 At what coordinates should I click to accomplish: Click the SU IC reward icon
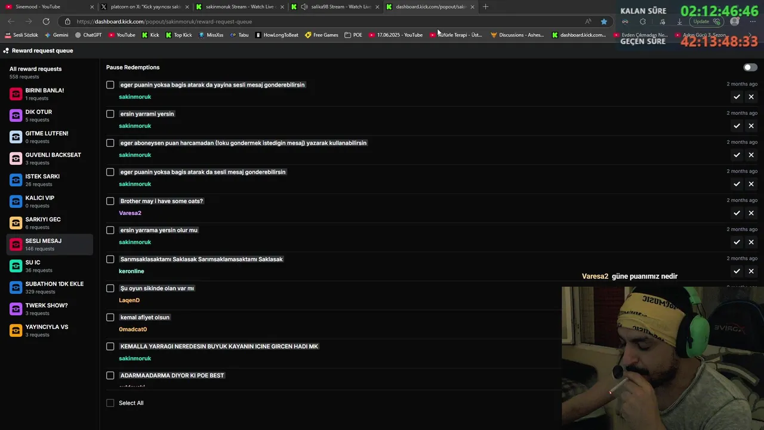[16, 266]
